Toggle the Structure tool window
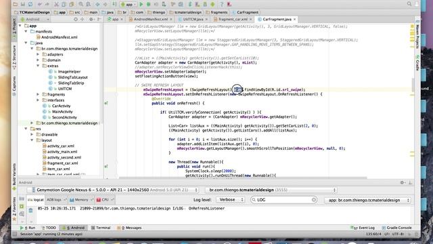 point(14,57)
